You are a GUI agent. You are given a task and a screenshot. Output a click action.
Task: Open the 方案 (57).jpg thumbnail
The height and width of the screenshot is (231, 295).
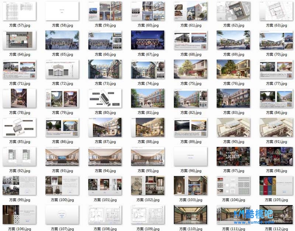[19, 11]
